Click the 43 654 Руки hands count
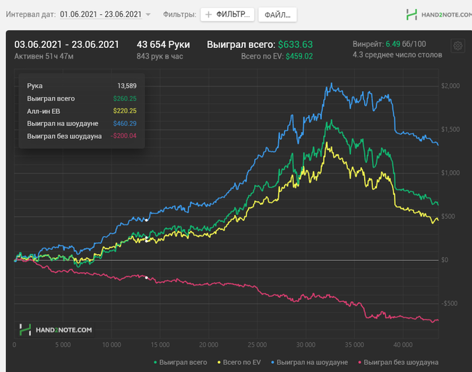This screenshot has height=372, width=472. point(163,44)
